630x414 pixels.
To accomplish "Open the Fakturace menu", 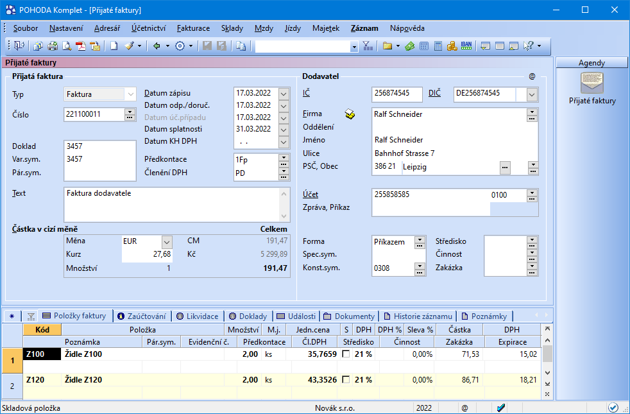I will [x=193, y=28].
